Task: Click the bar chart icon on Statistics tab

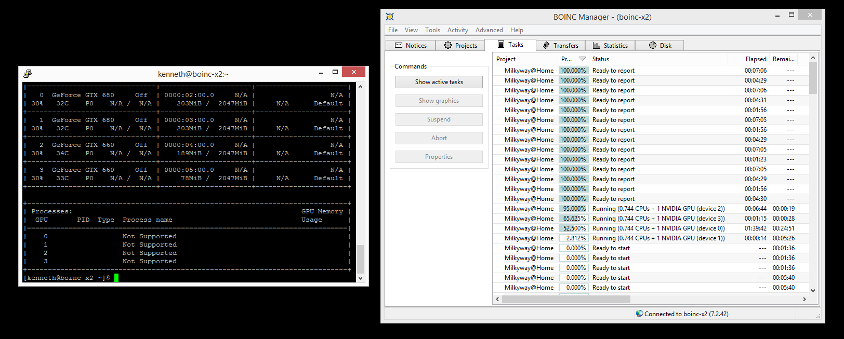Action: pos(596,46)
